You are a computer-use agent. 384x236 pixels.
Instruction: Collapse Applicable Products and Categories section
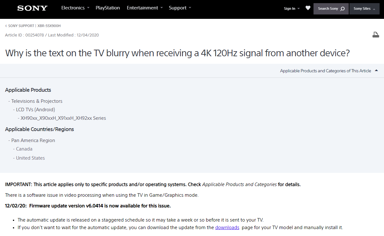click(x=329, y=71)
